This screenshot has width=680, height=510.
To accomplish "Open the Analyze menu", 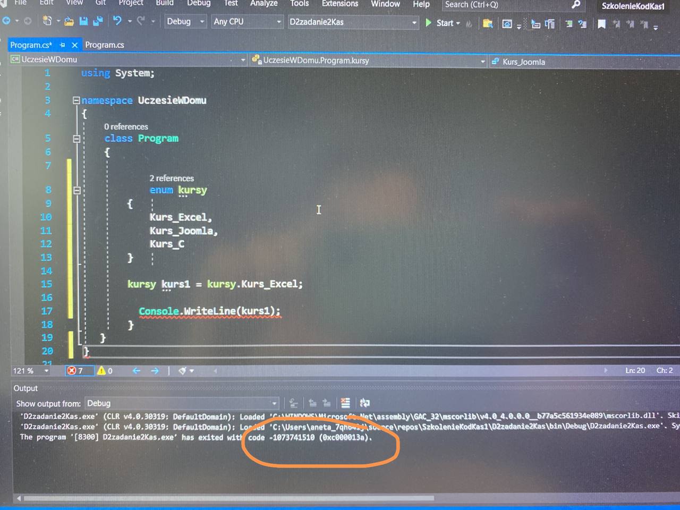I will [263, 4].
